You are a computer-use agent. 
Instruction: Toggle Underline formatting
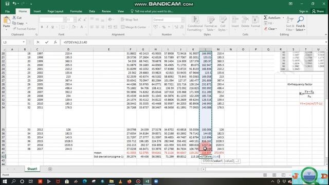tap(52, 27)
